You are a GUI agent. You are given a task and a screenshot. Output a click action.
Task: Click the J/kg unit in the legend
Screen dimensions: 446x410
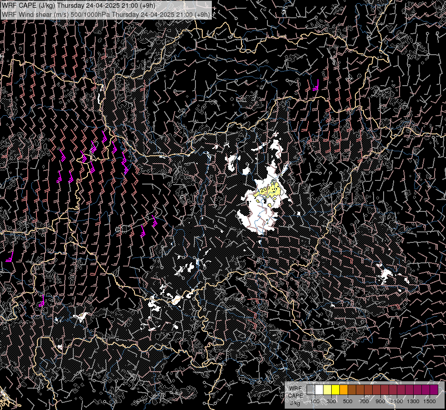tap(295, 403)
